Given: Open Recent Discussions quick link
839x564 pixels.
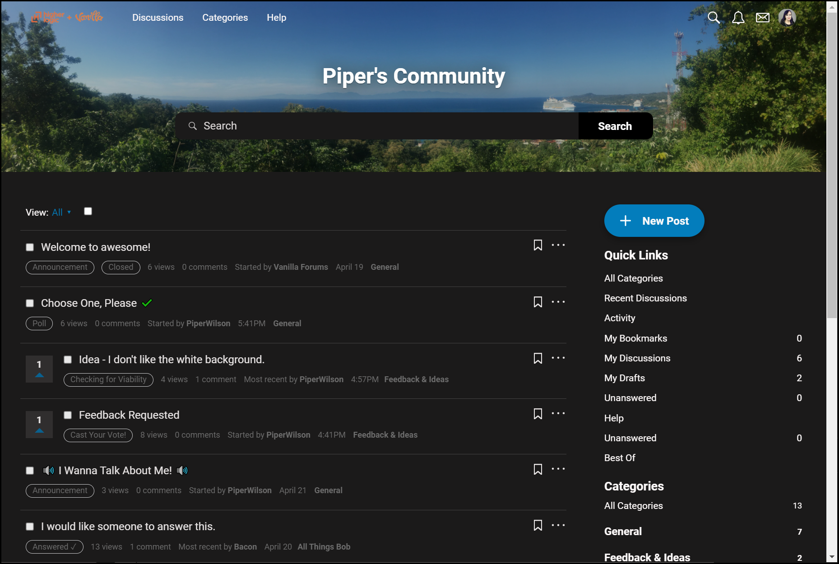Looking at the screenshot, I should point(645,298).
